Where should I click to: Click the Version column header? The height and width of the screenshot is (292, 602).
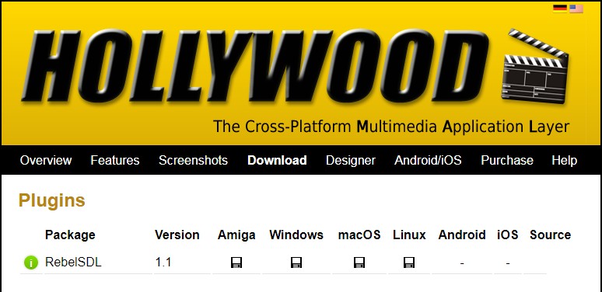(x=177, y=235)
